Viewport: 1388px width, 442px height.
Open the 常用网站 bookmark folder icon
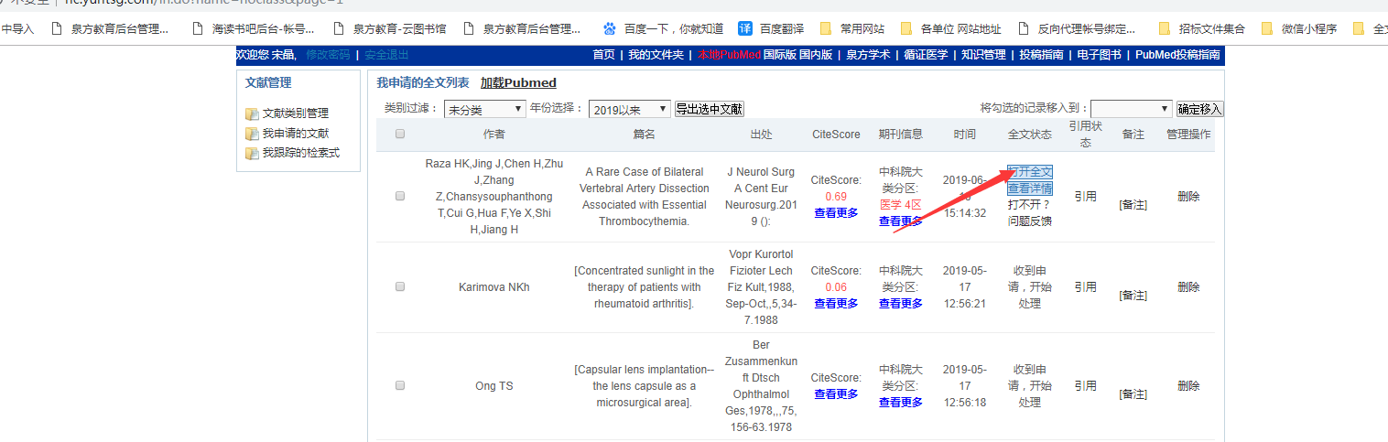pyautogui.click(x=826, y=28)
